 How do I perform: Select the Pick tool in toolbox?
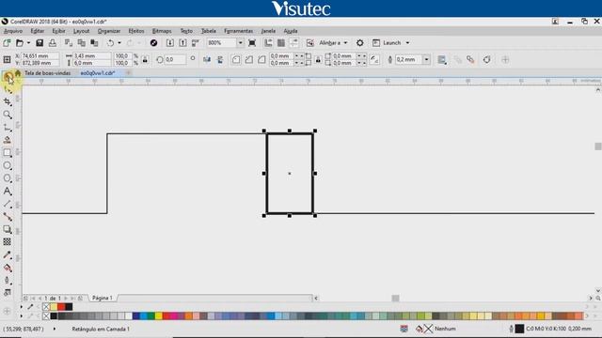pyautogui.click(x=8, y=78)
